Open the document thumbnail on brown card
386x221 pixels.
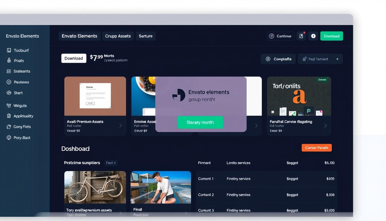pyautogui.click(x=95, y=96)
